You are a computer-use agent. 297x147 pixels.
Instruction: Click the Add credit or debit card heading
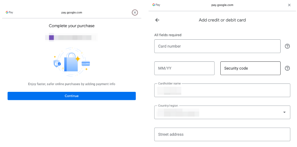(222, 20)
